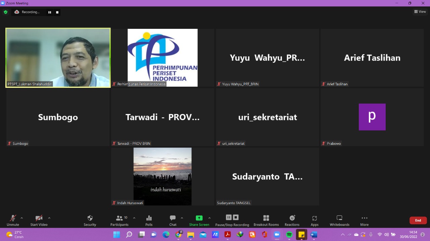Open the Reactions menu
This screenshot has width=430, height=241.
(x=292, y=220)
